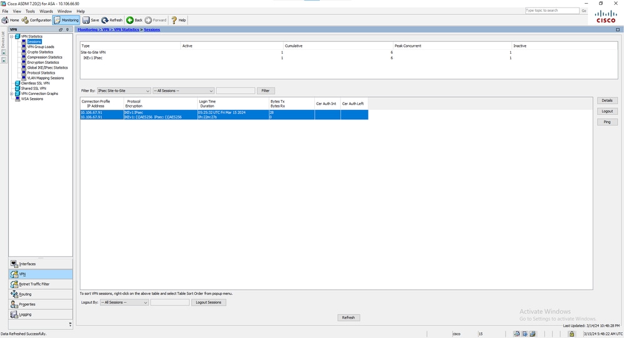
Task: Select Crypto Statistics tree item
Action: (40, 52)
